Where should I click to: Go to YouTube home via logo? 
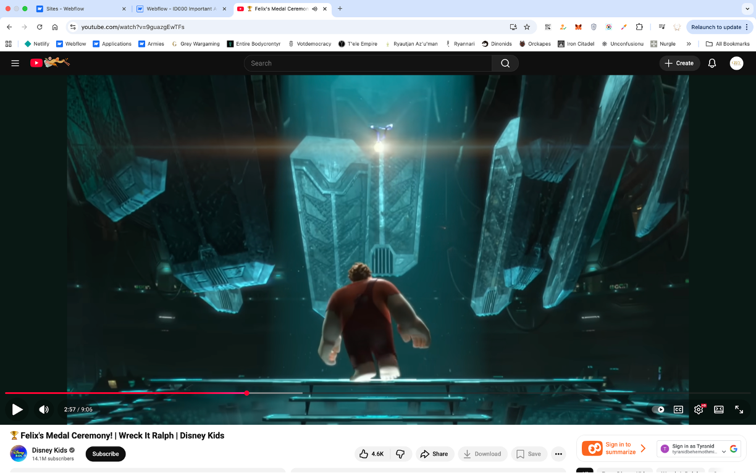click(x=50, y=62)
